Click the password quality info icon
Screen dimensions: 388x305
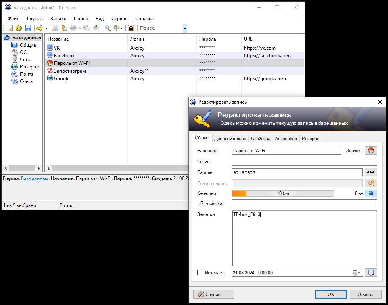click(371, 193)
